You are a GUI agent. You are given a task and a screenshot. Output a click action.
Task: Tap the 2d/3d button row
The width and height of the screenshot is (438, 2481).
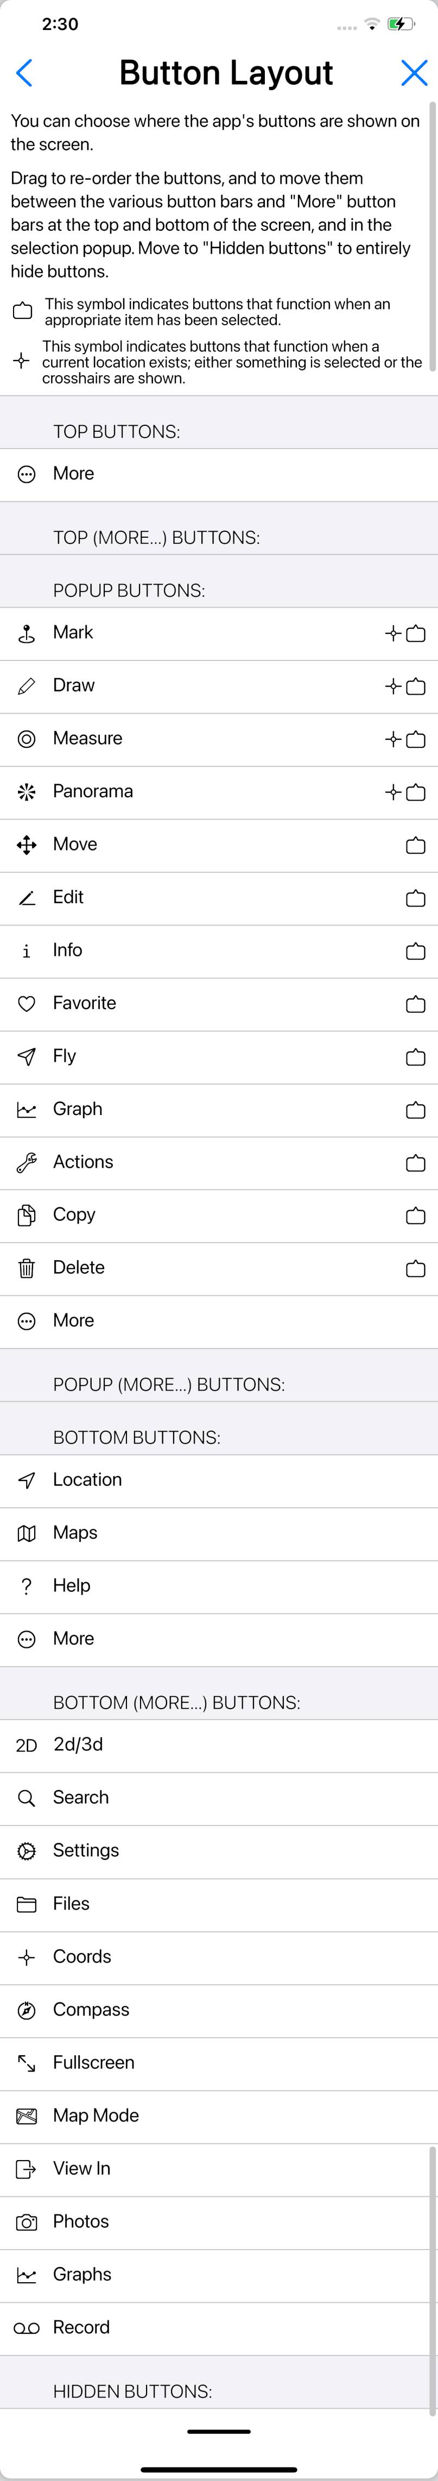219,1745
